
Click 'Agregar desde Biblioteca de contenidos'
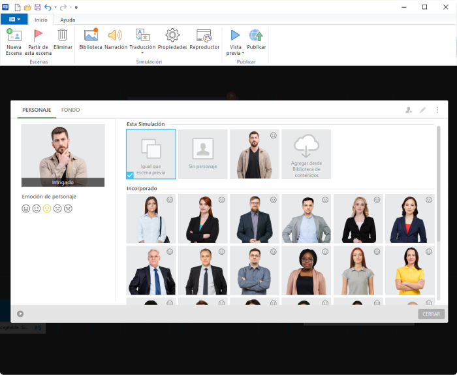point(306,154)
